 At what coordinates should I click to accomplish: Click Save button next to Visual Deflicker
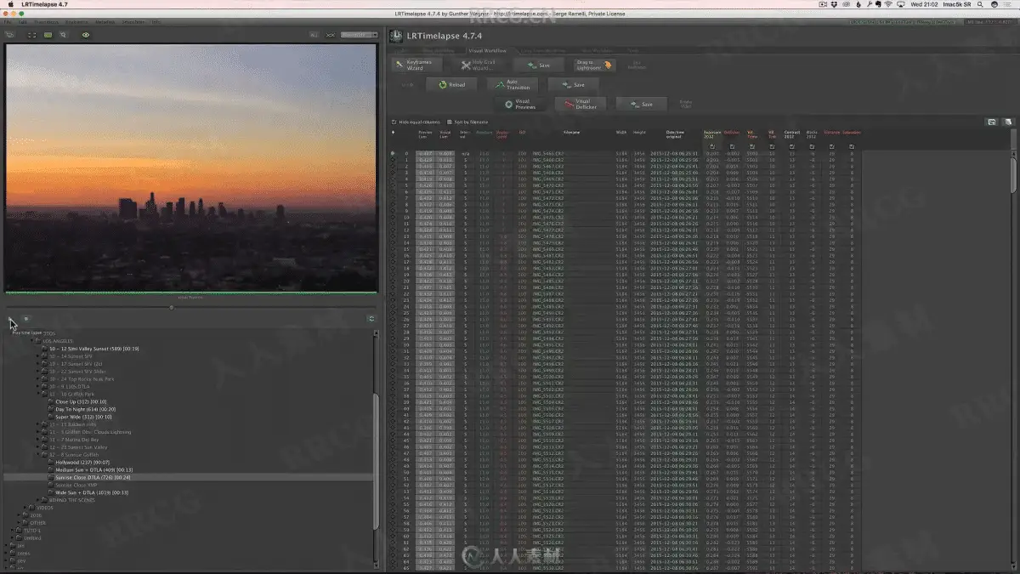click(x=640, y=104)
